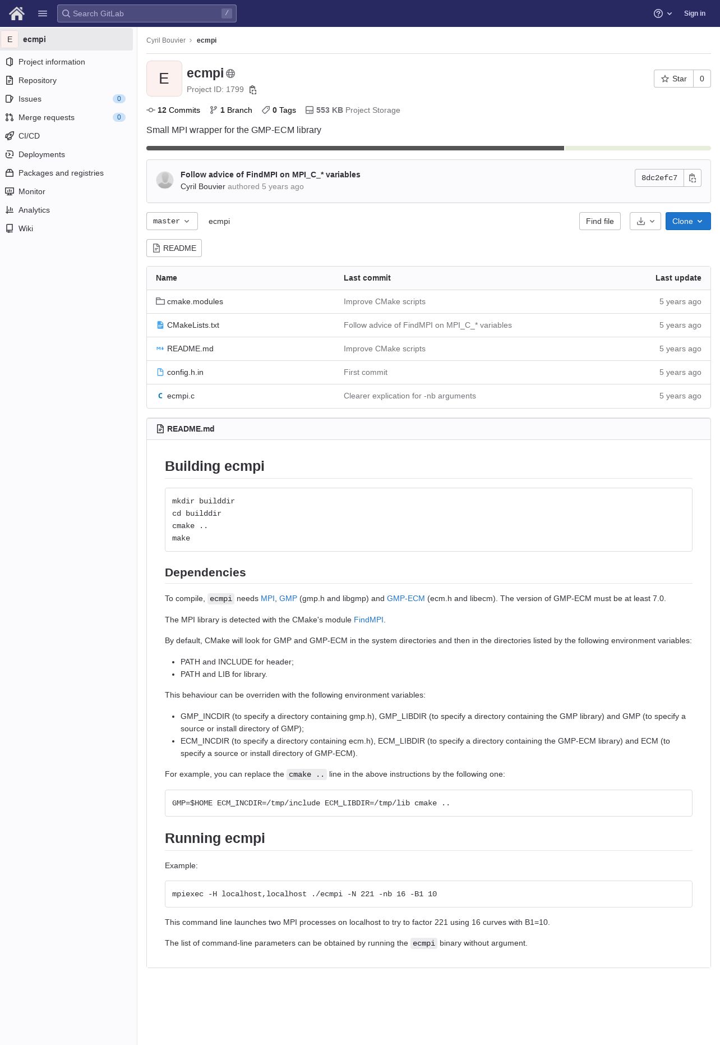720x1045 pixels.
Task: Open ecmpi project sidebar header
Action: point(66,39)
